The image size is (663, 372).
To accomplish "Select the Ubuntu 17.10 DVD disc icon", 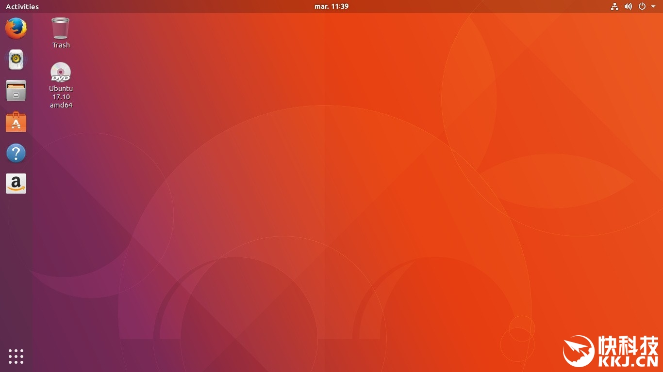I will coord(61,73).
